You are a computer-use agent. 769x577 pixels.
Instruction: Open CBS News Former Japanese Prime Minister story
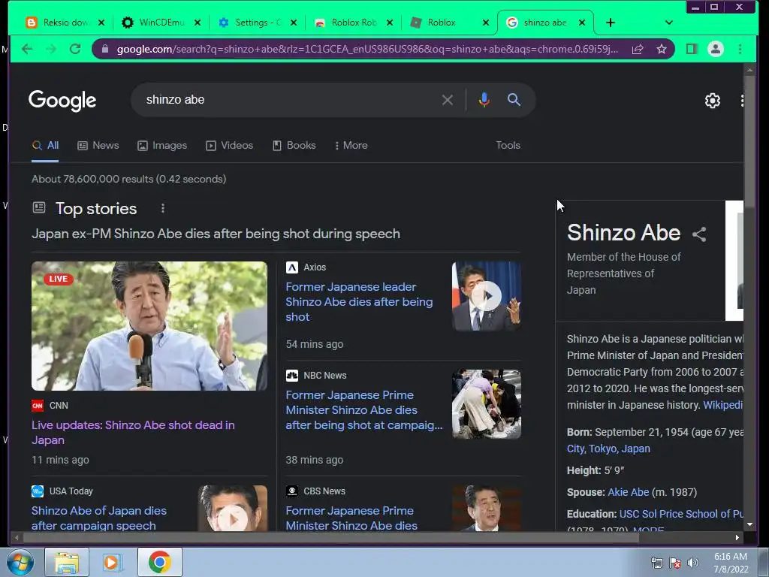tap(351, 518)
